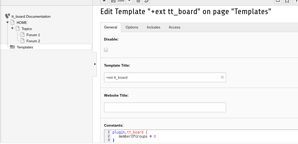Clear Template Title with X icon
This screenshot has height=144, width=298.
(222, 77)
